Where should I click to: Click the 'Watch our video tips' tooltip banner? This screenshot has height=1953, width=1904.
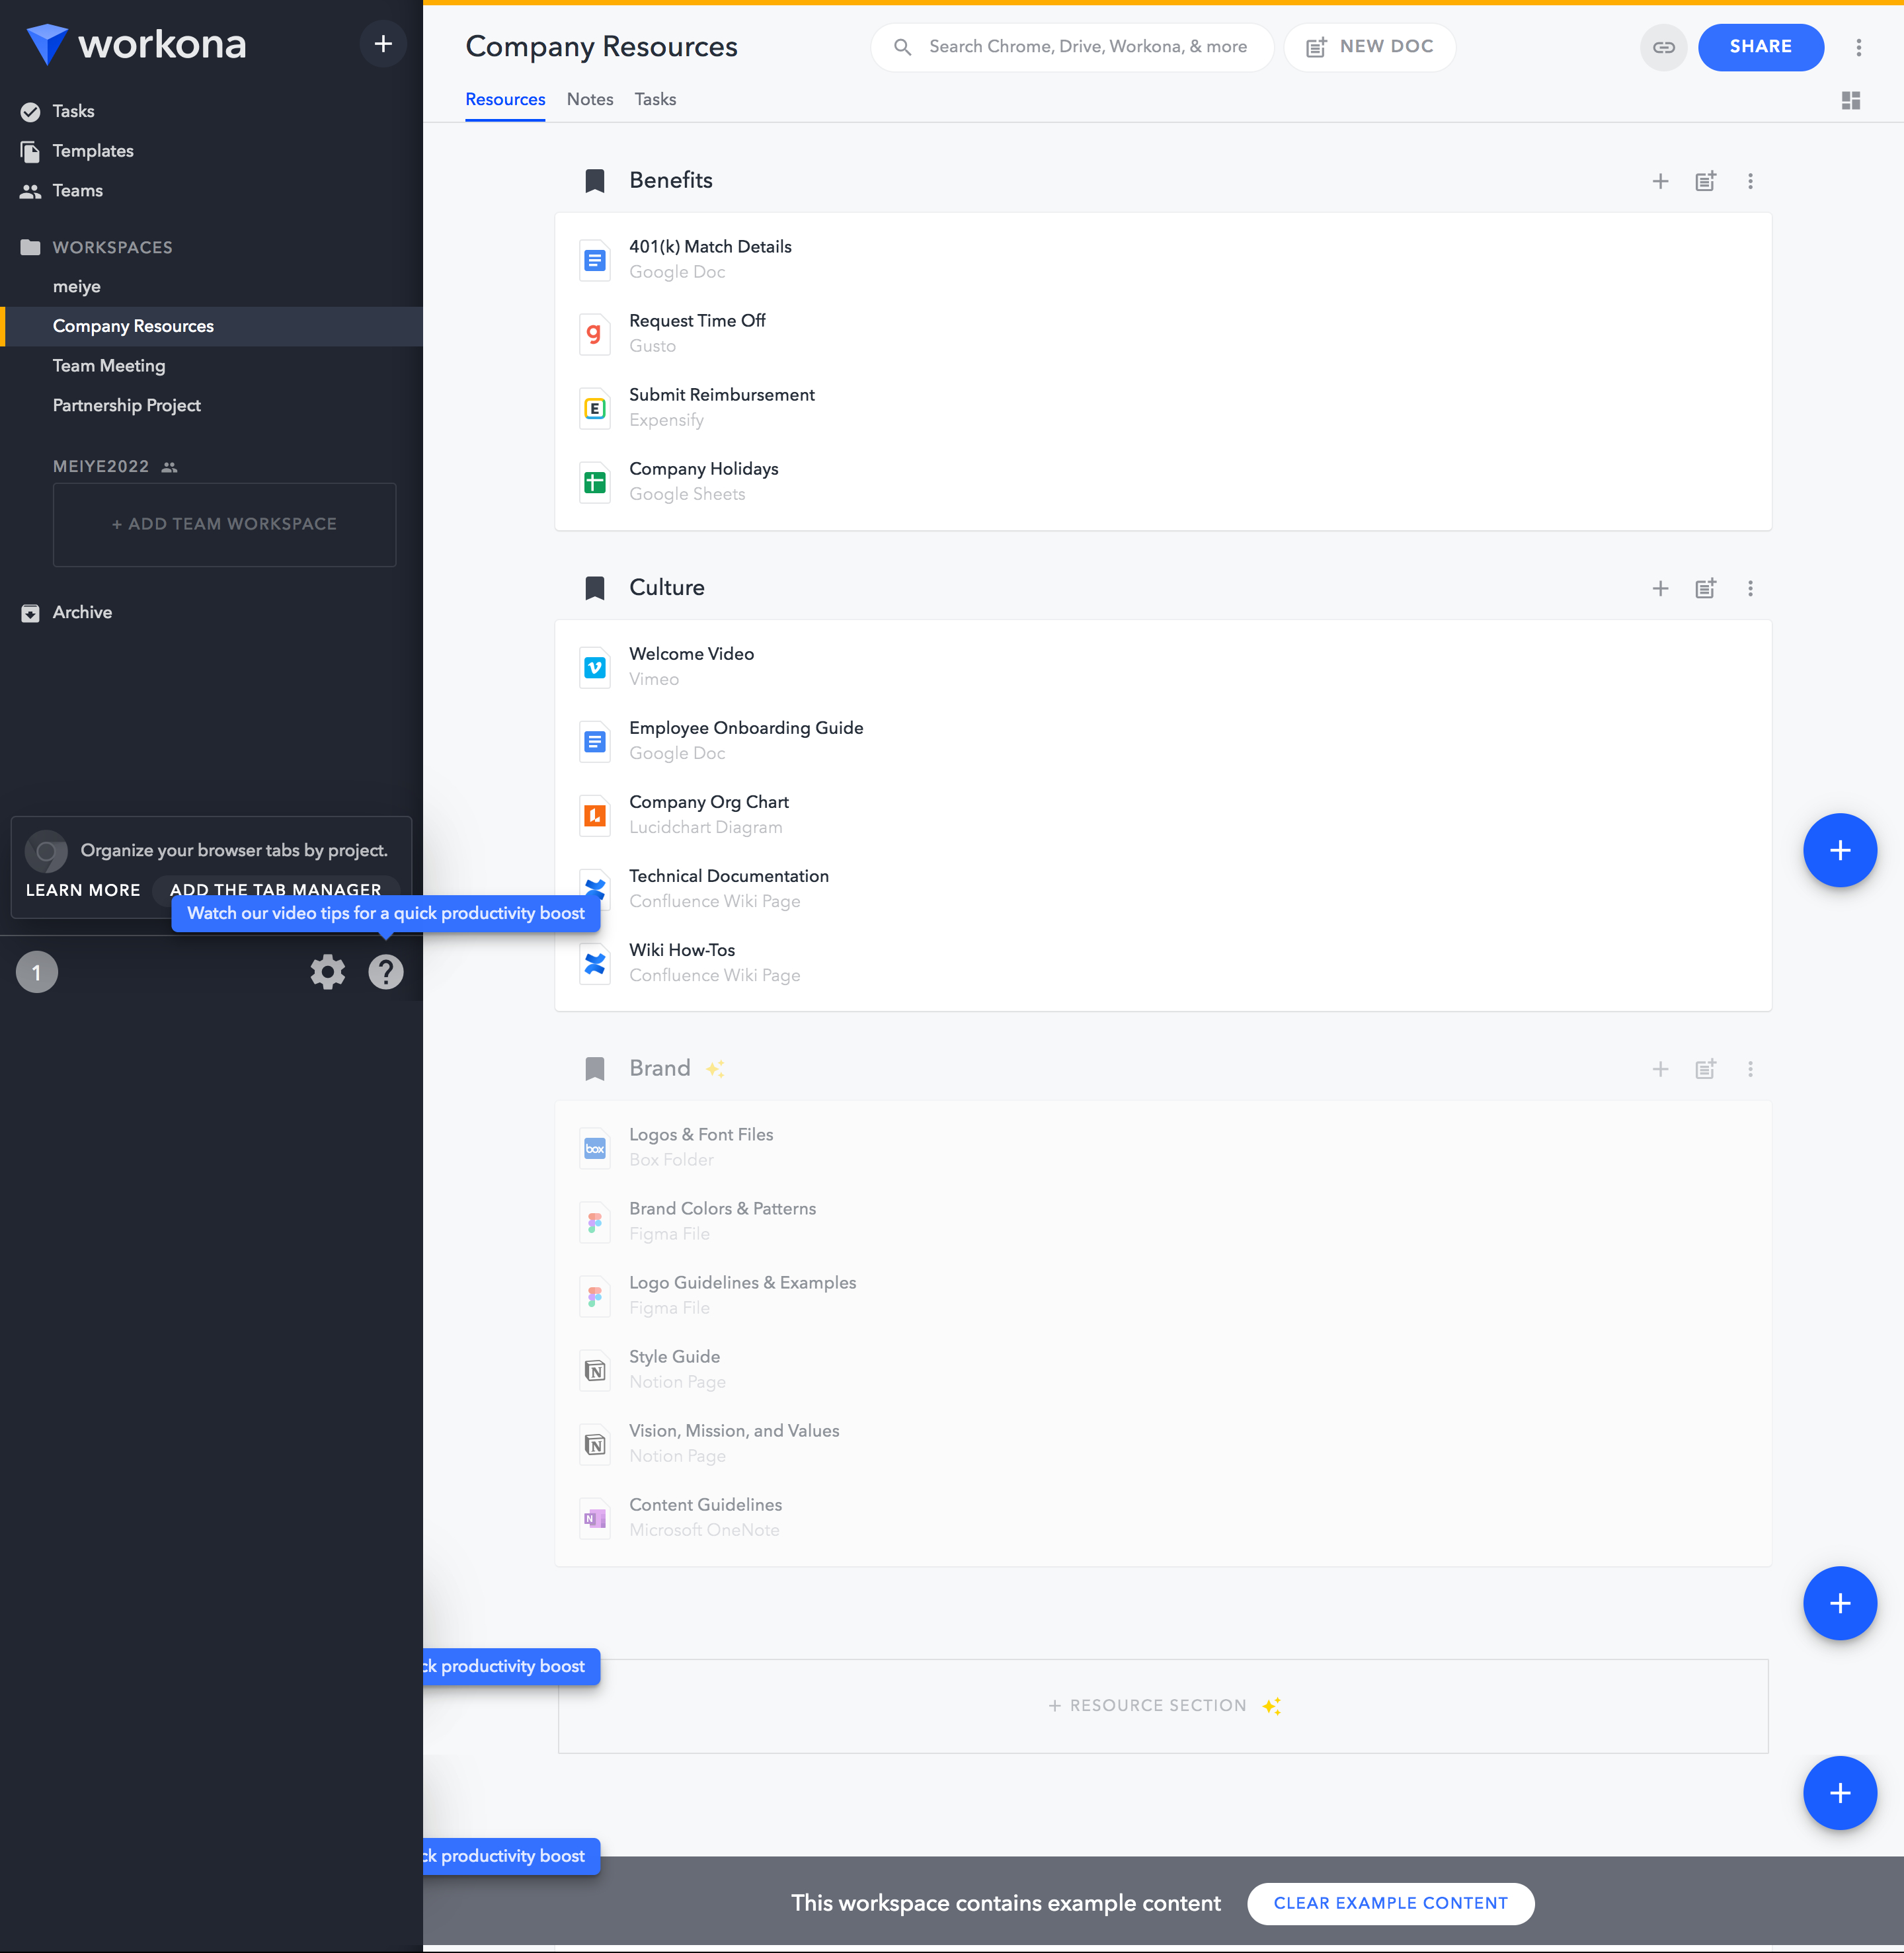pos(386,913)
